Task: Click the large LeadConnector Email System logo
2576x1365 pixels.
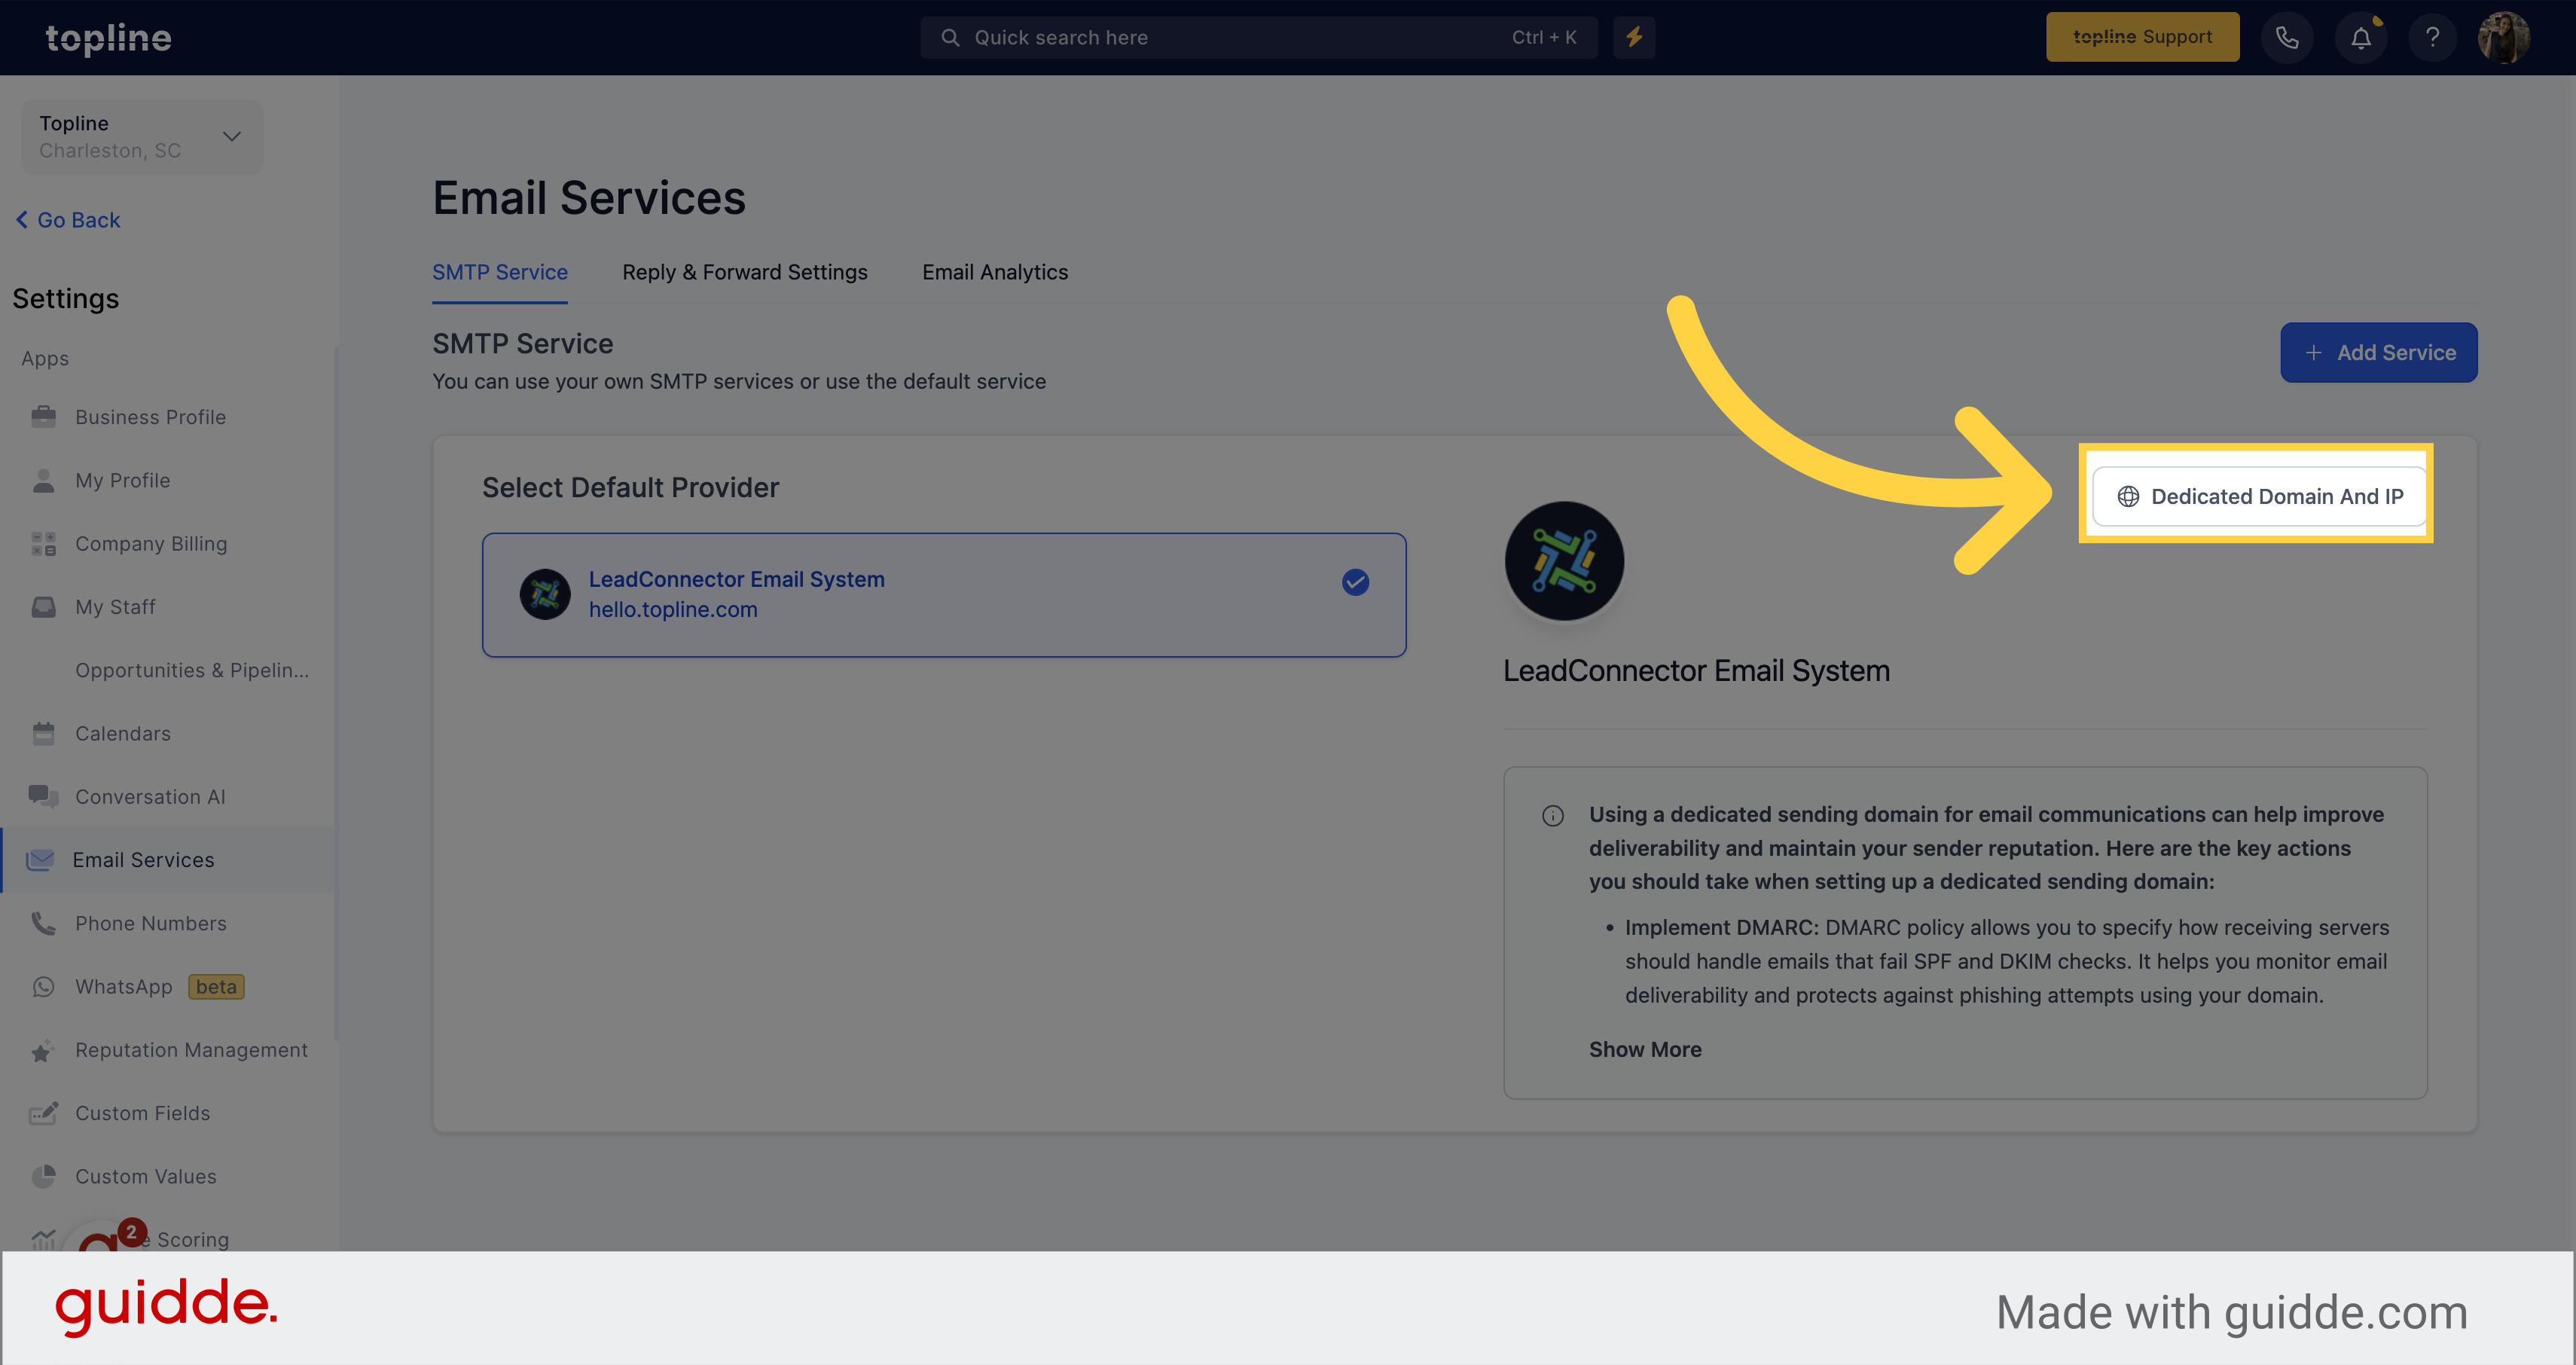Action: point(1564,561)
